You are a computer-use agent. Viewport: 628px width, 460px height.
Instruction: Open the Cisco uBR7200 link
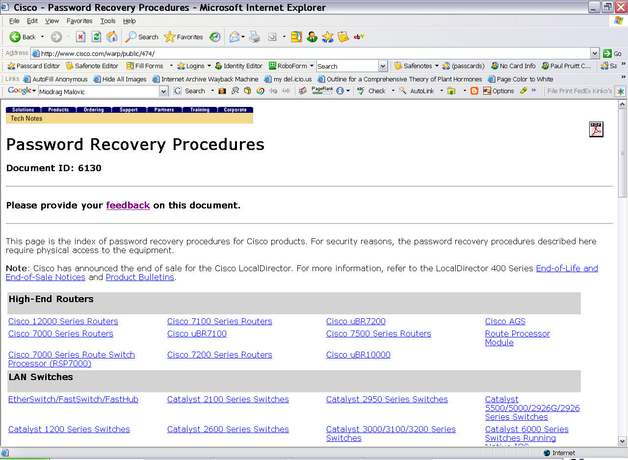point(356,321)
